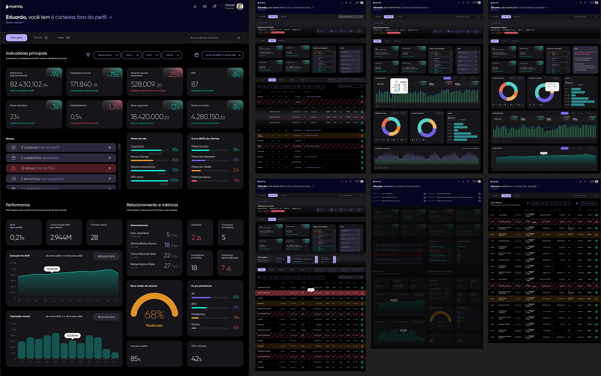Click the Receita mensal recorrente 528.009 card
Viewport: 601px width, 376px height.
[x=154, y=81]
